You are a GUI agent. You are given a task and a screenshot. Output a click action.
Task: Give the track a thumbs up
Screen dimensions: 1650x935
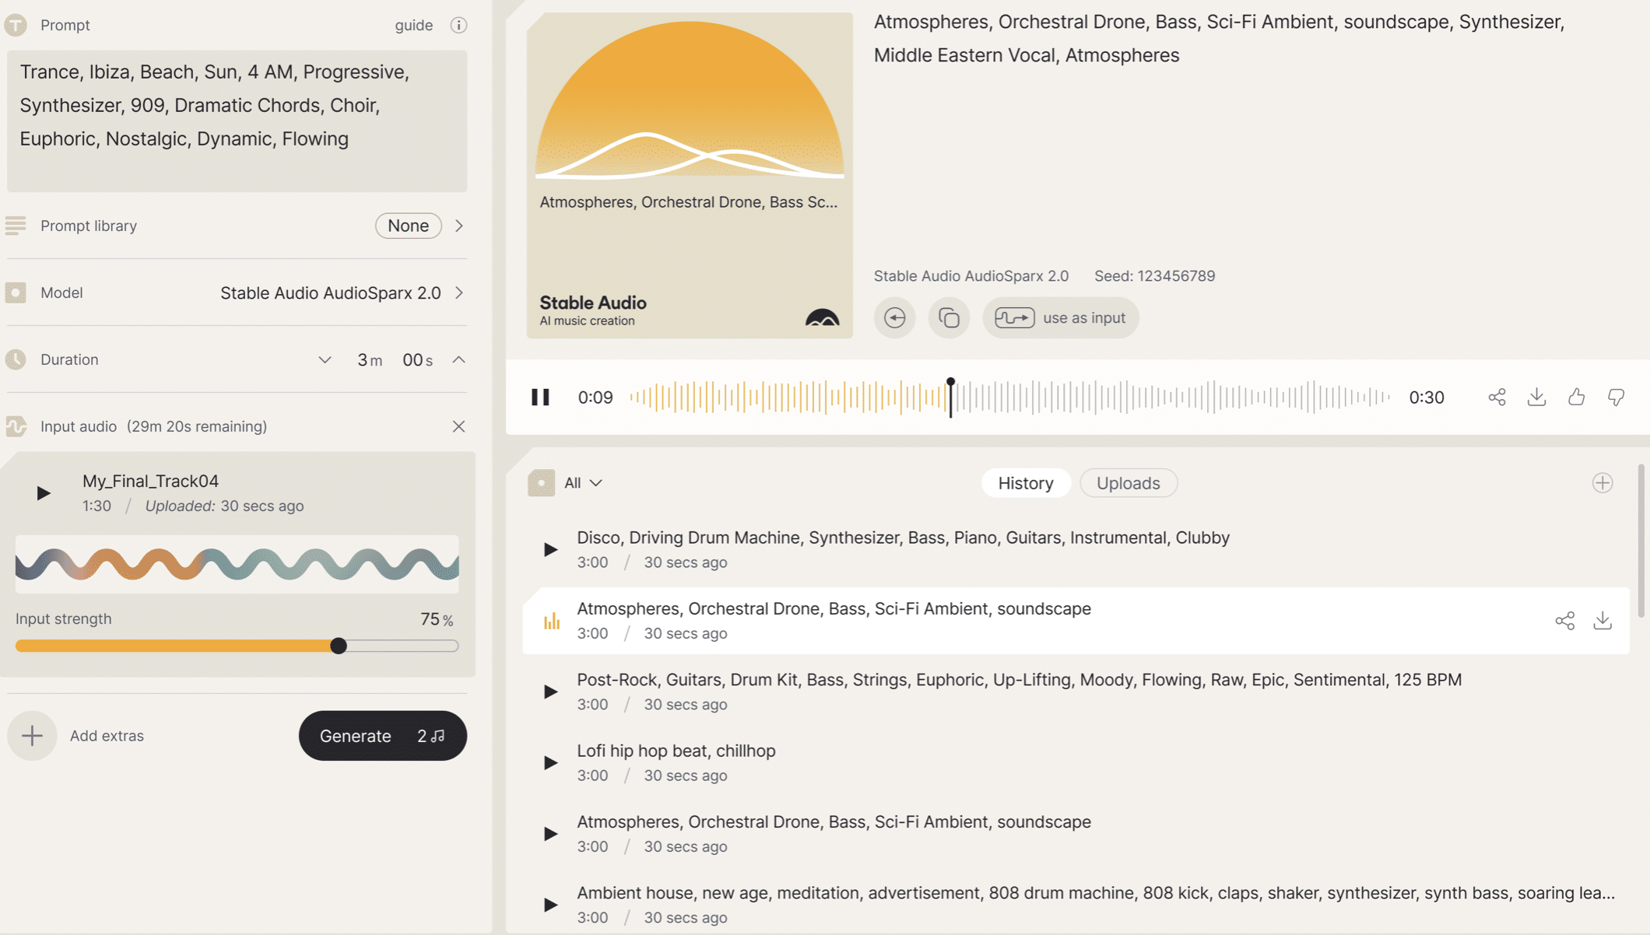tap(1576, 397)
